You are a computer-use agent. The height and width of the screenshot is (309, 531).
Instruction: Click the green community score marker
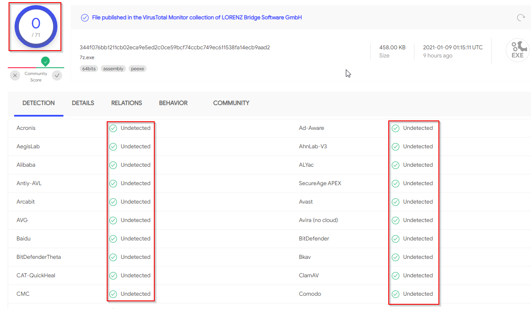coord(45,61)
